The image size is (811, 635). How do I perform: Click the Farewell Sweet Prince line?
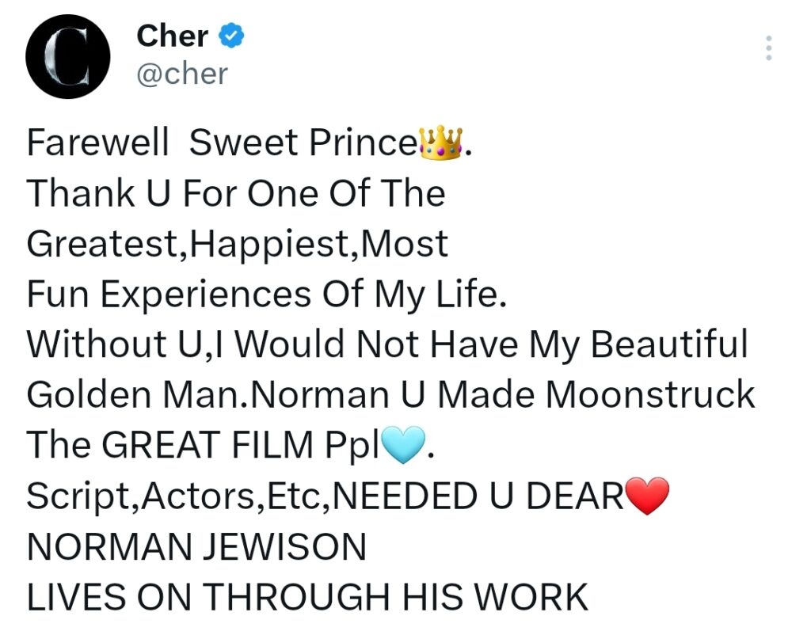(249, 143)
